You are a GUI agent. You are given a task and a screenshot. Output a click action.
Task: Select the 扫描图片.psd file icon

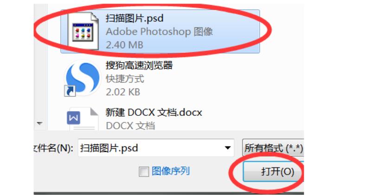tap(83, 31)
